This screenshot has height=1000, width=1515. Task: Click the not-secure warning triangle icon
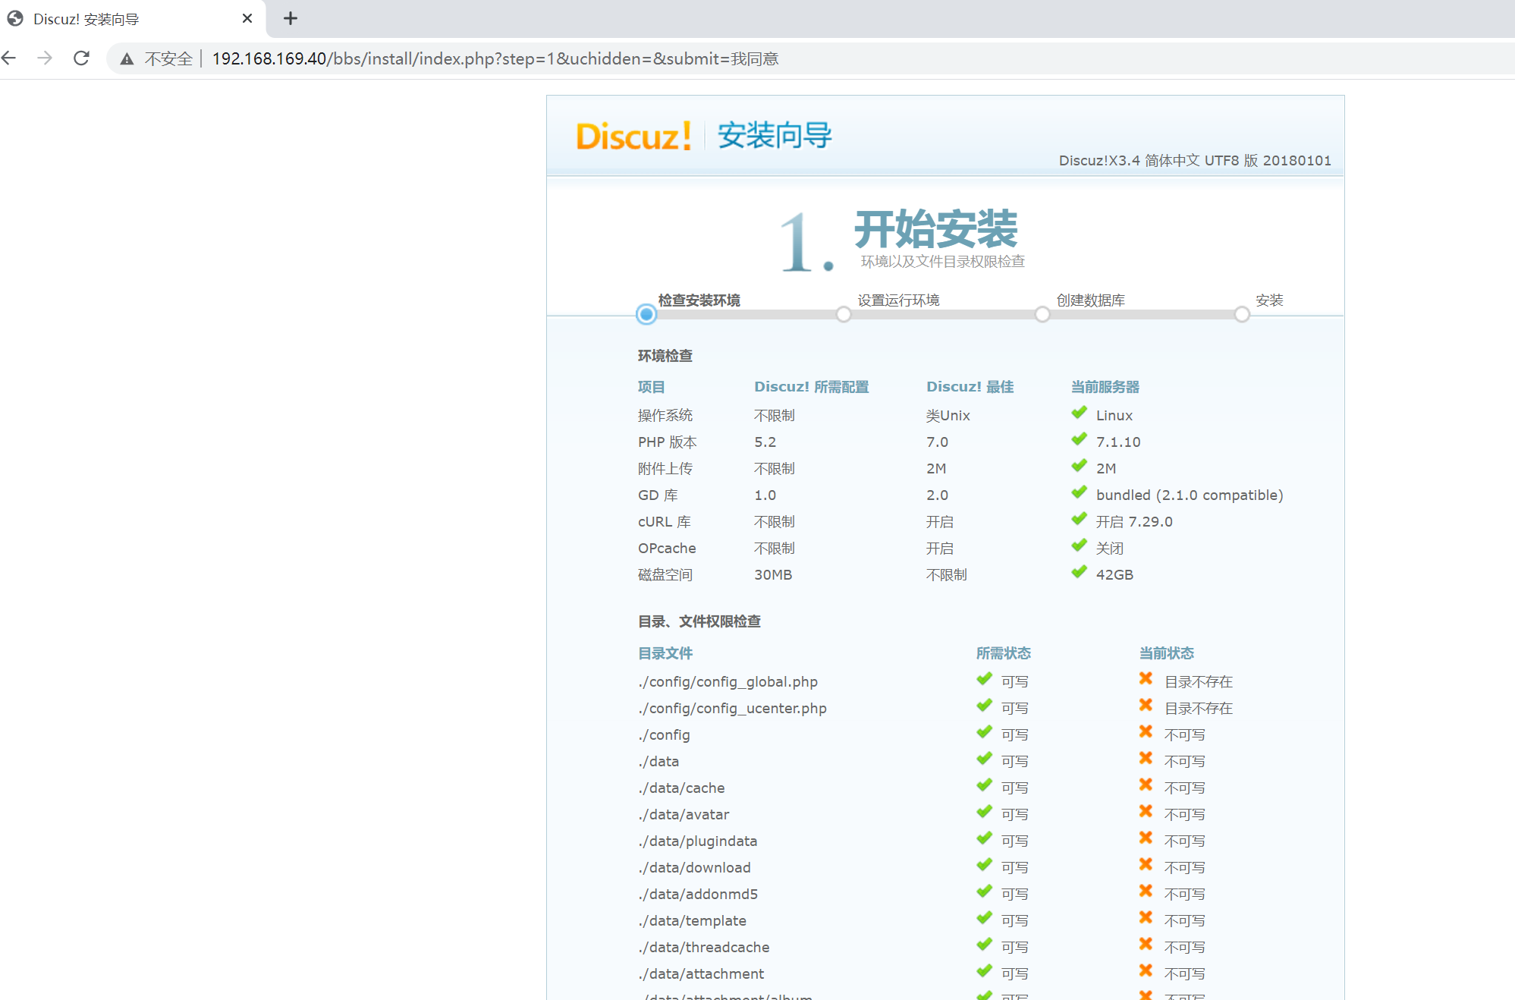coord(127,59)
